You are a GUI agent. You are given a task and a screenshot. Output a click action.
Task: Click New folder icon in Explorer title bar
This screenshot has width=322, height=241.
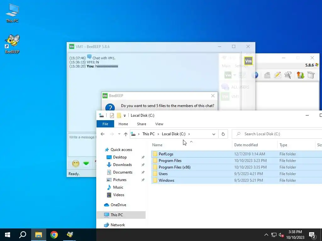click(x=119, y=115)
